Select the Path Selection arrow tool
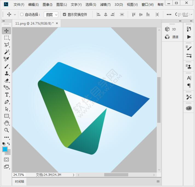Screen dimensions: 195x187 (x=7, y=109)
